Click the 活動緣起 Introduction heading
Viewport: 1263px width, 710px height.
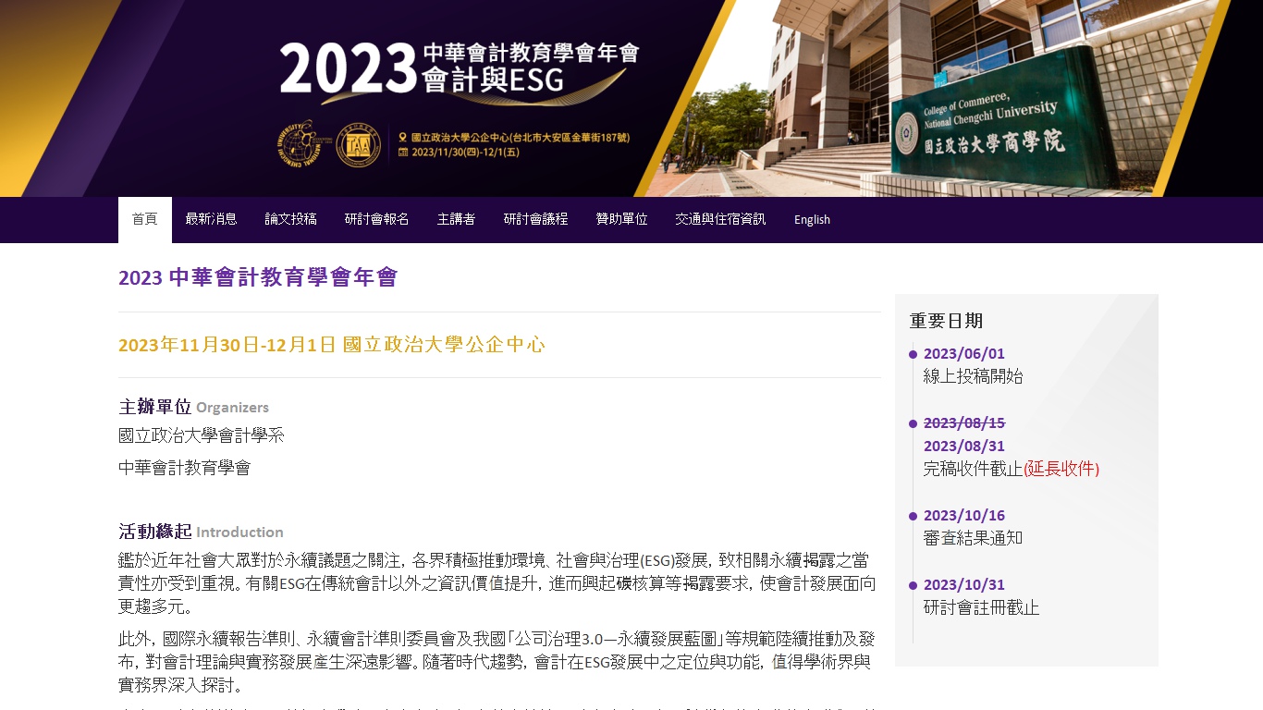point(202,532)
